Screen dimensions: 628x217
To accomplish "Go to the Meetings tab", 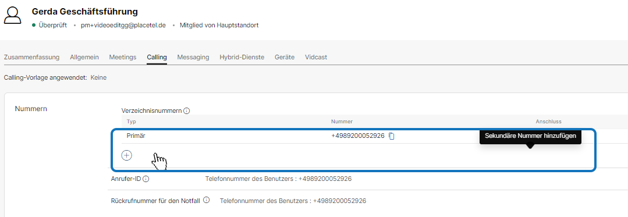I will [x=123, y=57].
